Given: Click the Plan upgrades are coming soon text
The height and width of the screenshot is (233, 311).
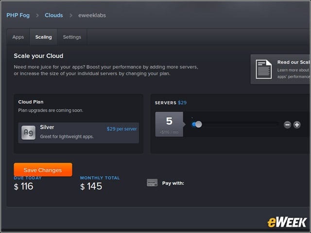Looking at the screenshot, I should (x=51, y=110).
